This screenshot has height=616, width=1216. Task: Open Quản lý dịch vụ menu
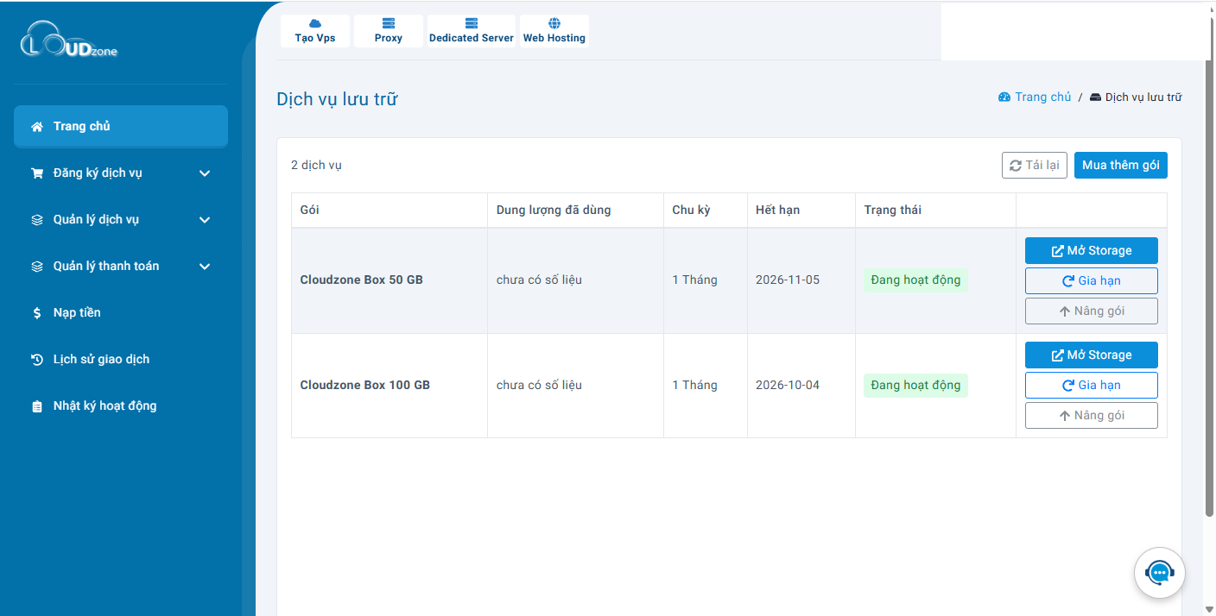(x=121, y=220)
